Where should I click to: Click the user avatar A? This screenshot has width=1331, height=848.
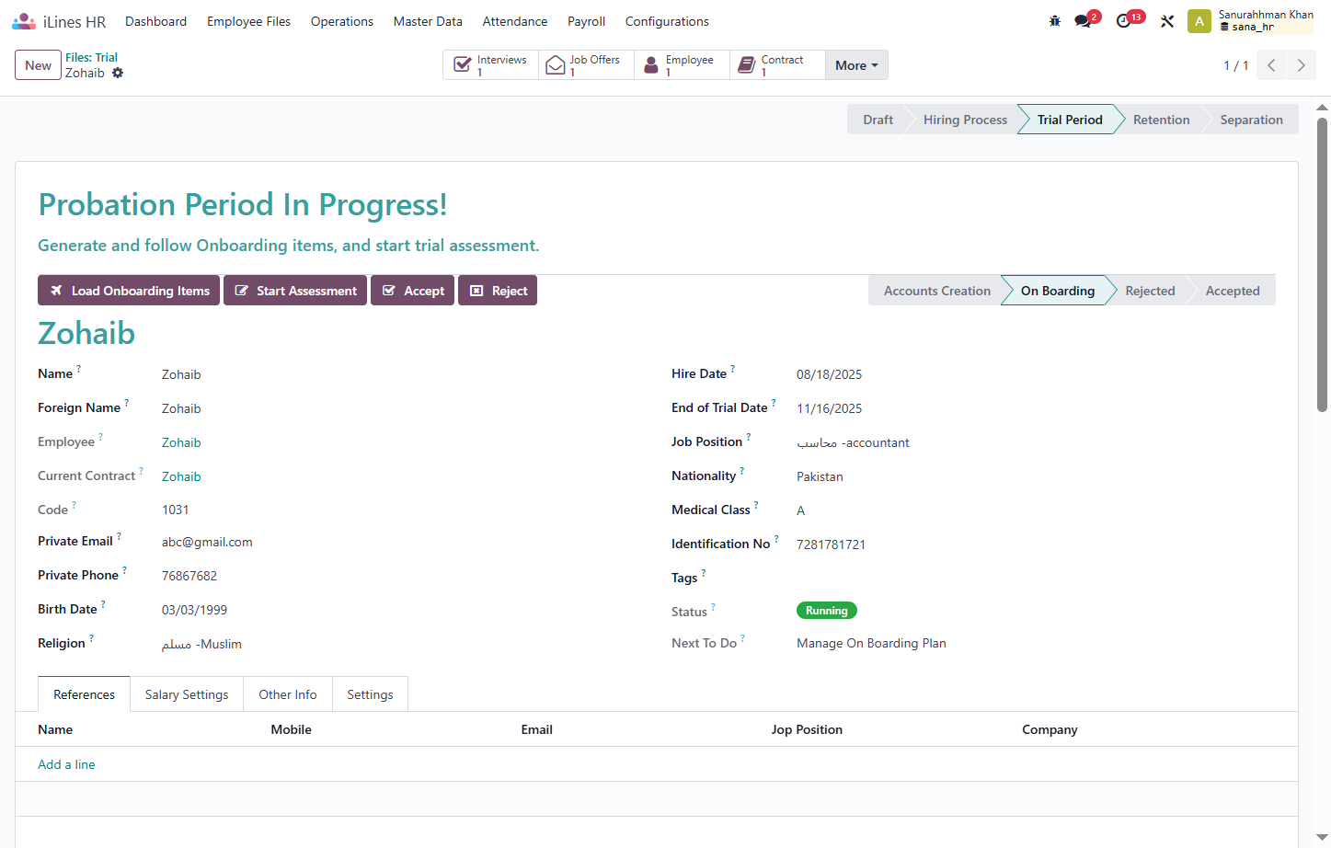(x=1199, y=21)
